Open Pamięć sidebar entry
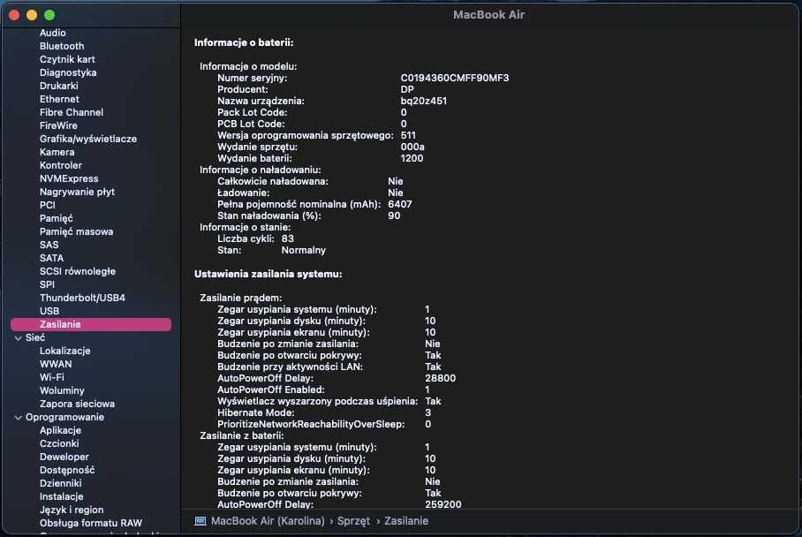The image size is (802, 537). pos(57,218)
